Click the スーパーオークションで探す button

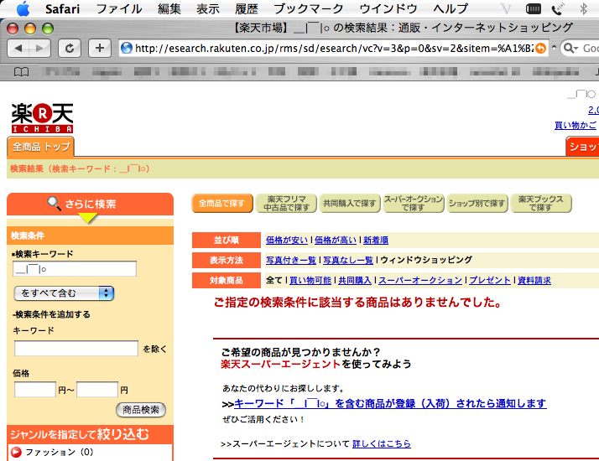click(x=414, y=204)
